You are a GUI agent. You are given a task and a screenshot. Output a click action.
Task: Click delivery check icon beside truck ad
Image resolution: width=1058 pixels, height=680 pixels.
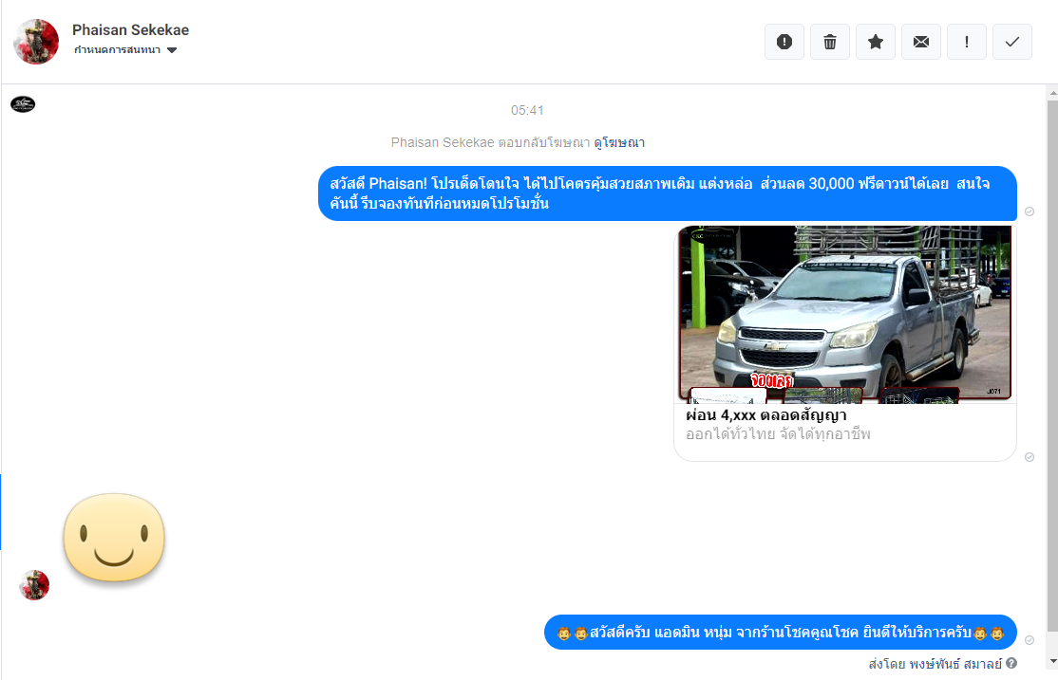[1030, 457]
